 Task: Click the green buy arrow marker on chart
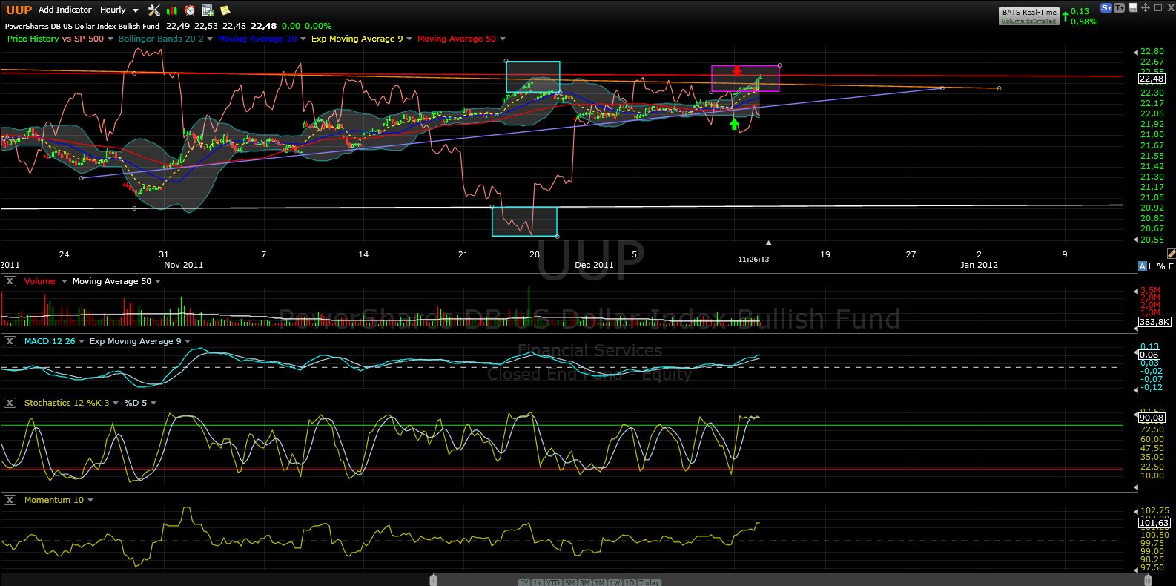pos(734,124)
